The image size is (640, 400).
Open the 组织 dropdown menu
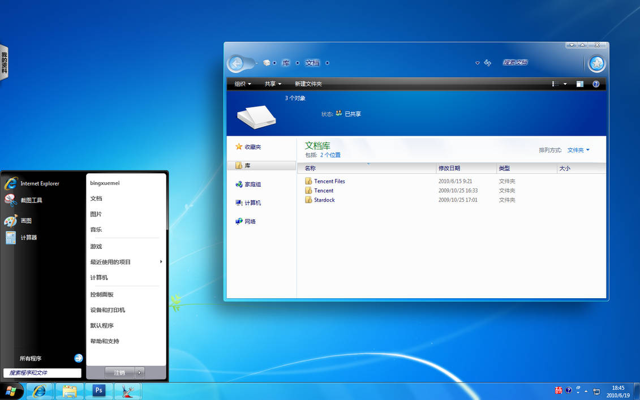click(x=242, y=84)
